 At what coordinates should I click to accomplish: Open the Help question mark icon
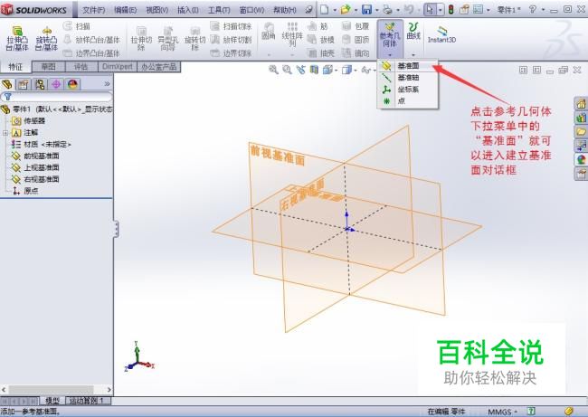click(533, 10)
